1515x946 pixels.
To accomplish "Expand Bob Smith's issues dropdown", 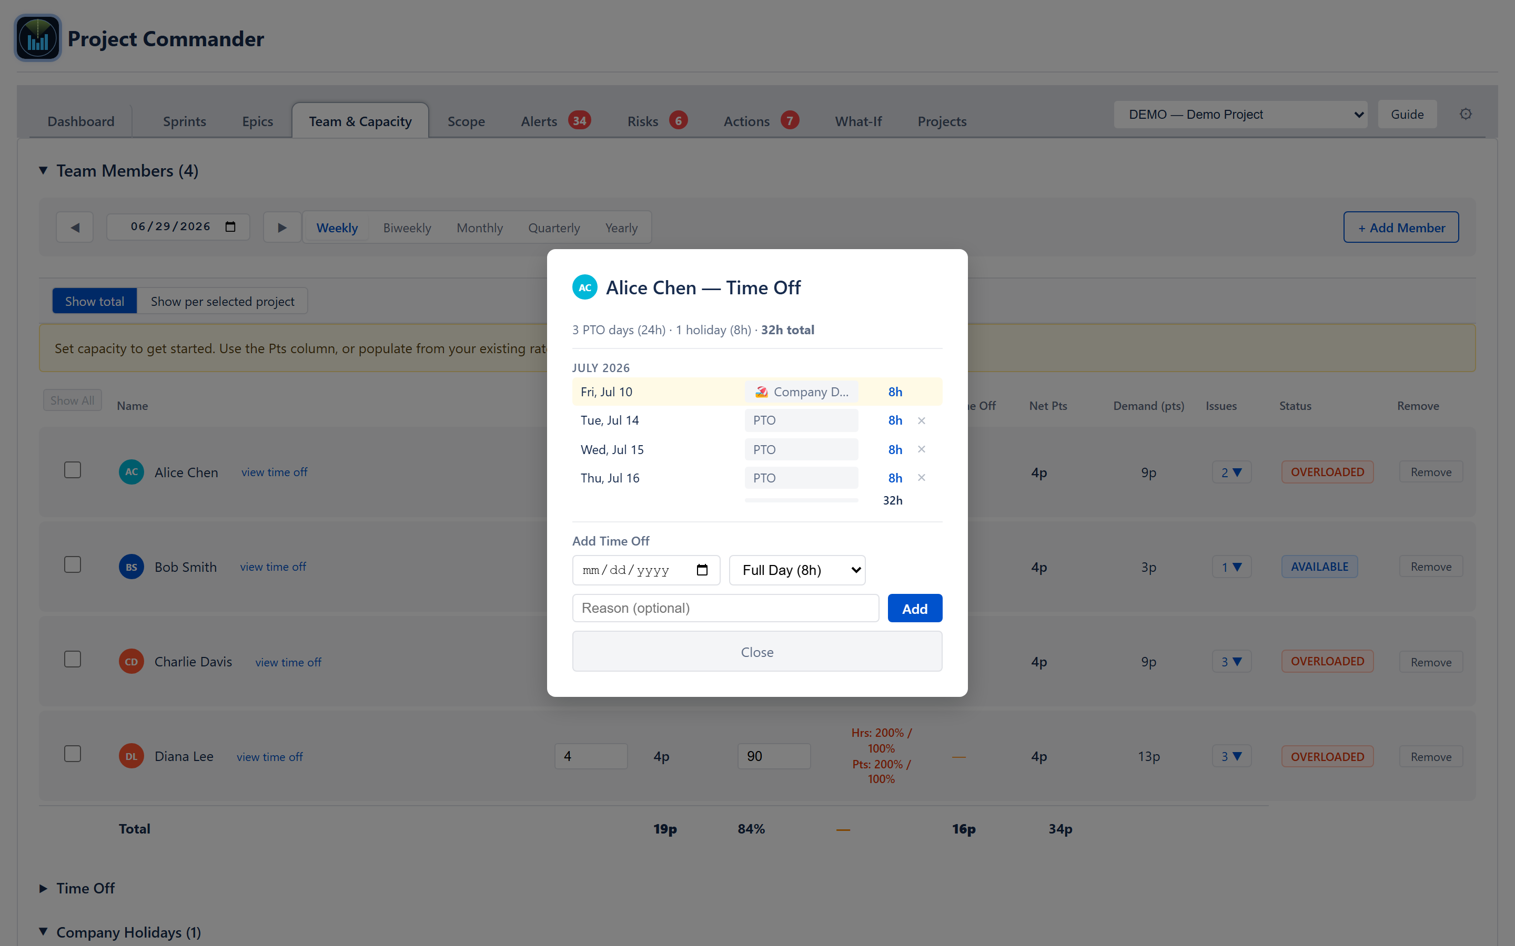I will point(1231,567).
